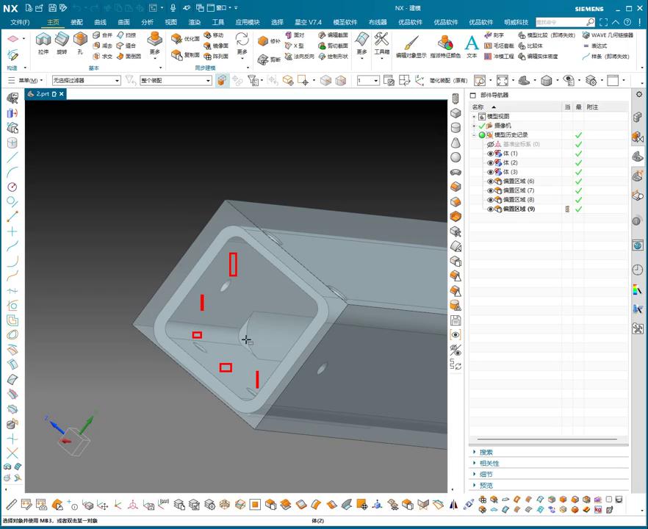Hide 偏置区域 (6) using its eye icon
The width and height of the screenshot is (648, 529).
click(x=491, y=181)
